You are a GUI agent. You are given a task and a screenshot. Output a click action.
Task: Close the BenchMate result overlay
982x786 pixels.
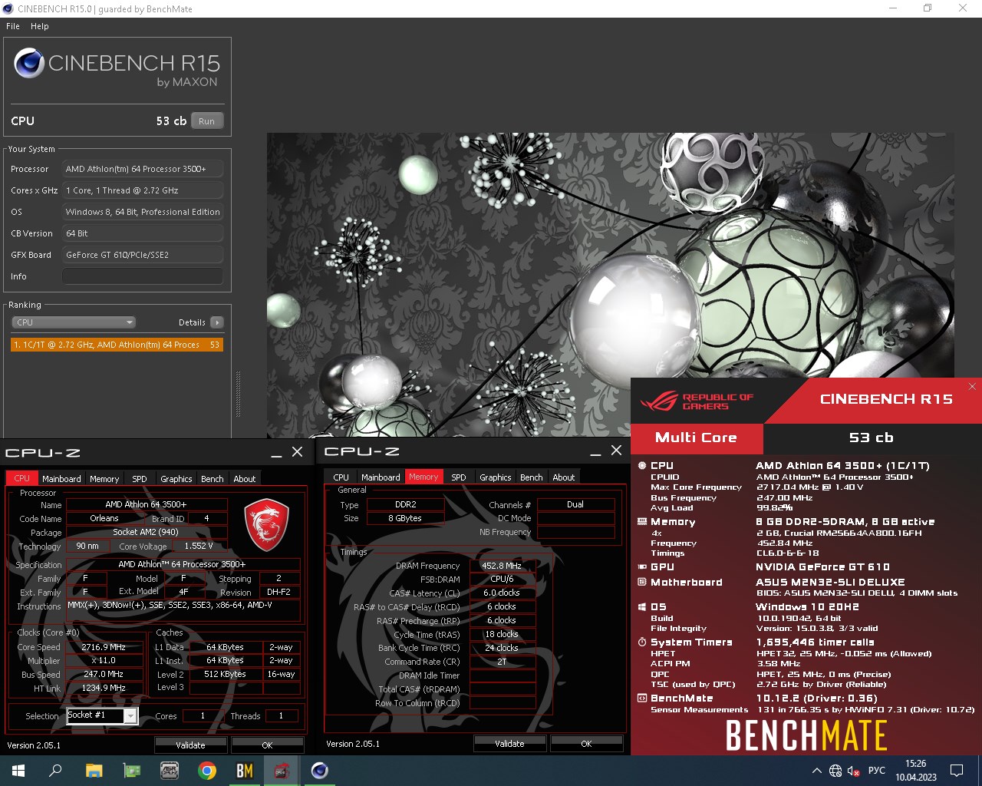[x=972, y=386]
